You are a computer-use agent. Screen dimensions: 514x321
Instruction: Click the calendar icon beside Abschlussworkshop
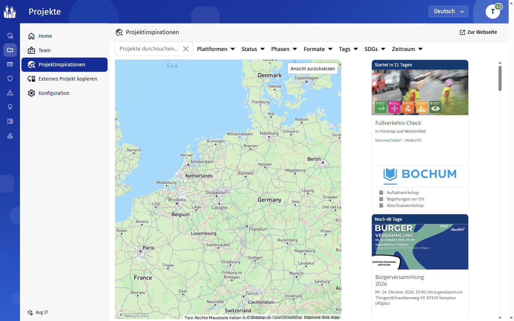tap(381, 205)
